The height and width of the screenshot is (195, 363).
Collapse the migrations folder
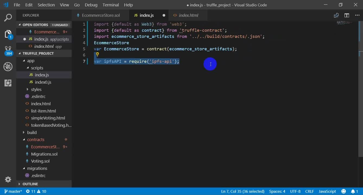pos(43,168)
